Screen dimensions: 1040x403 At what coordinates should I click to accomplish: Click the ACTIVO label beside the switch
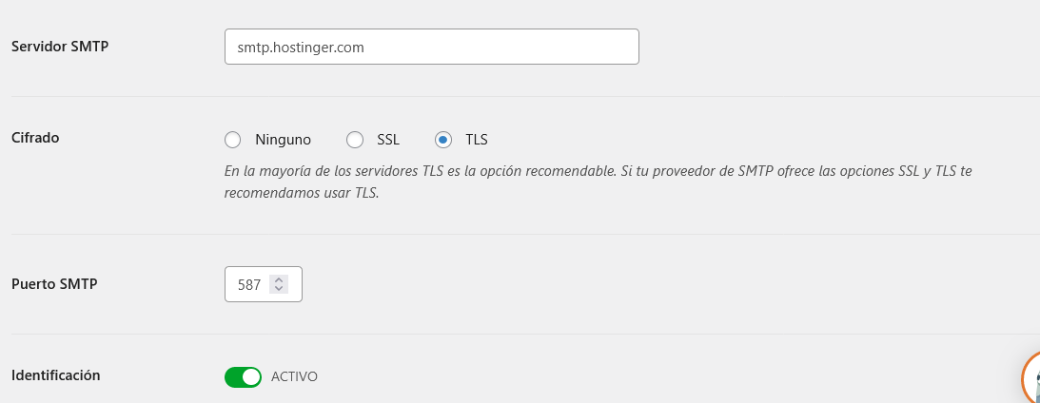pyautogui.click(x=294, y=377)
